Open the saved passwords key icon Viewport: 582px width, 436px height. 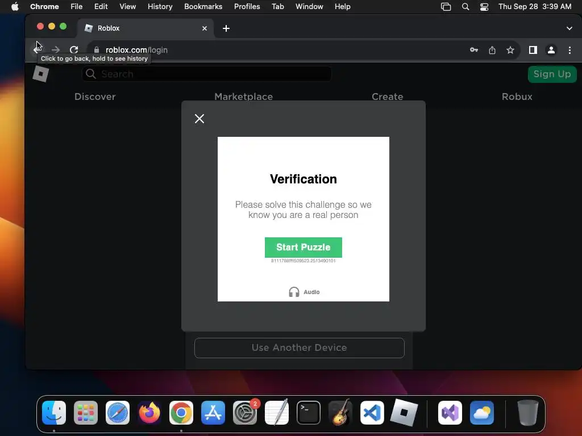click(x=474, y=50)
